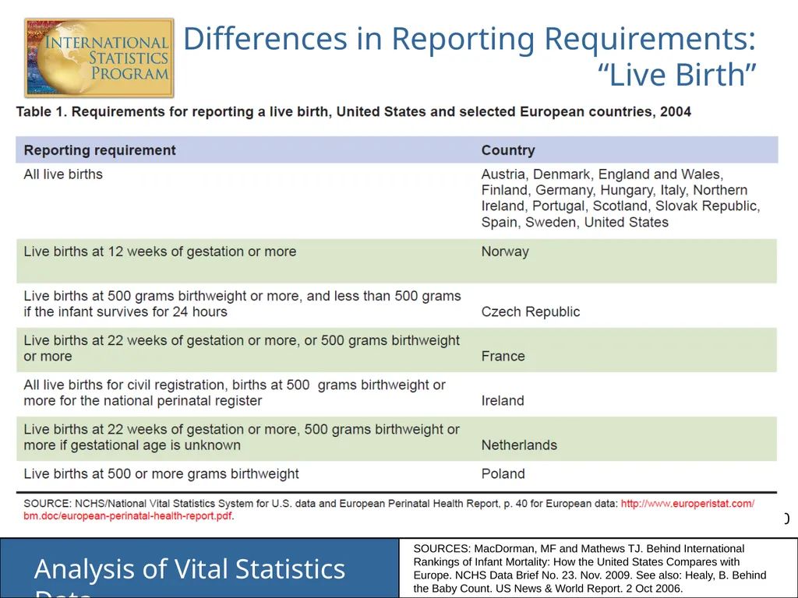Click the 'France' cell
The width and height of the screenshot is (798, 598).
(x=503, y=355)
